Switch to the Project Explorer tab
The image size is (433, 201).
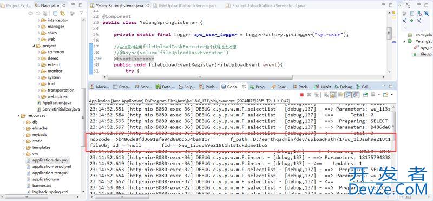16,5
